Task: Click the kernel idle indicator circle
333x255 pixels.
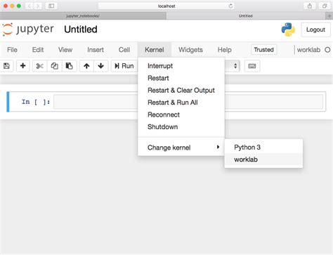Action: tap(327, 50)
